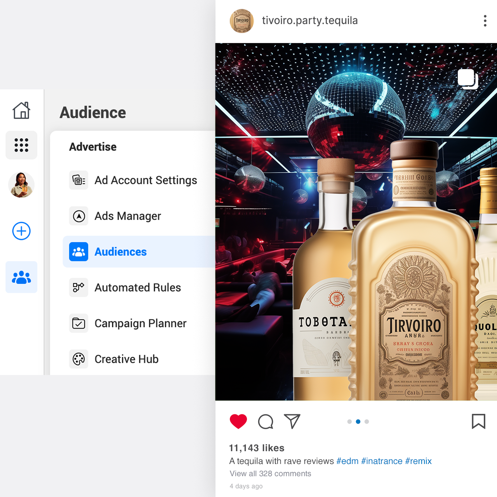
Task: Click the tivoiro.party.tequila username
Action: coord(310,21)
